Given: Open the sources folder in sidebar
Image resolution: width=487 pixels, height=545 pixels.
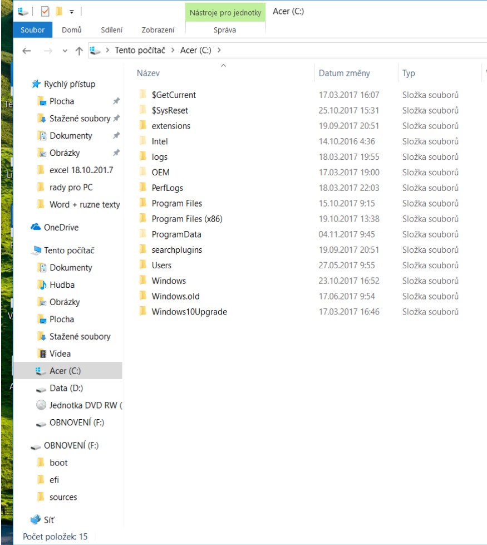Looking at the screenshot, I should (x=63, y=497).
